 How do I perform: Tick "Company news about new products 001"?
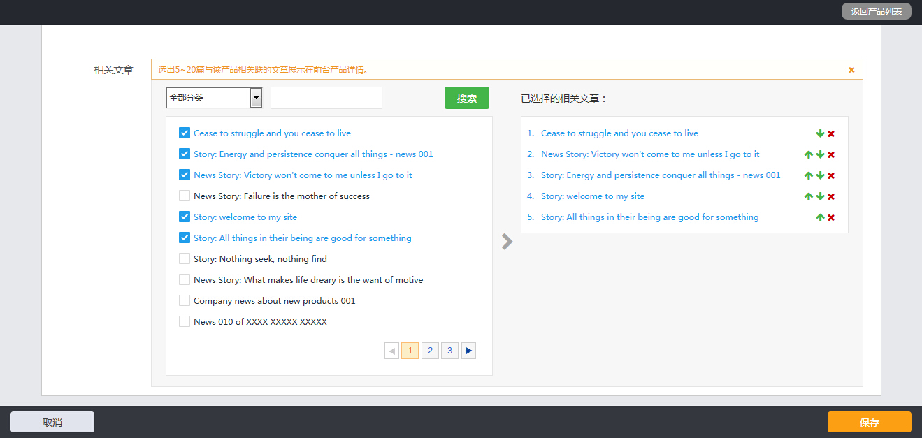185,300
